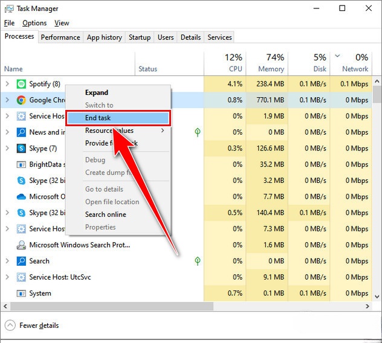The height and width of the screenshot is (343, 382).
Task: Click Spotify's 0.1 Mbps network value
Action: (x=354, y=84)
